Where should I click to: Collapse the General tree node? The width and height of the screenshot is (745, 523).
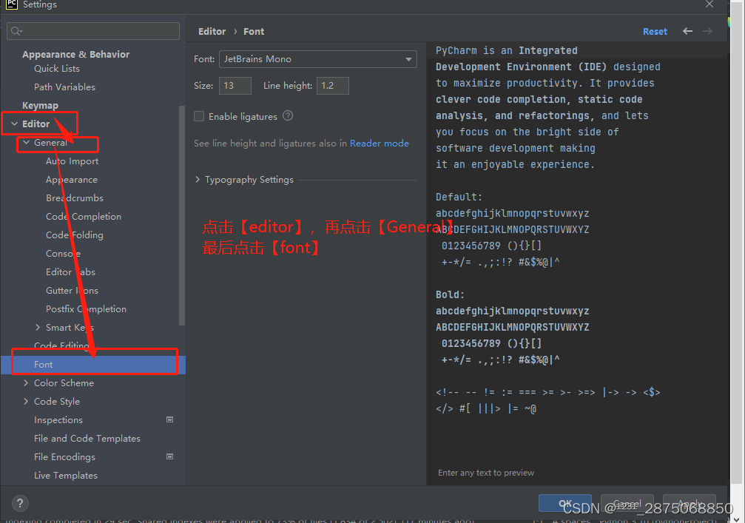26,143
